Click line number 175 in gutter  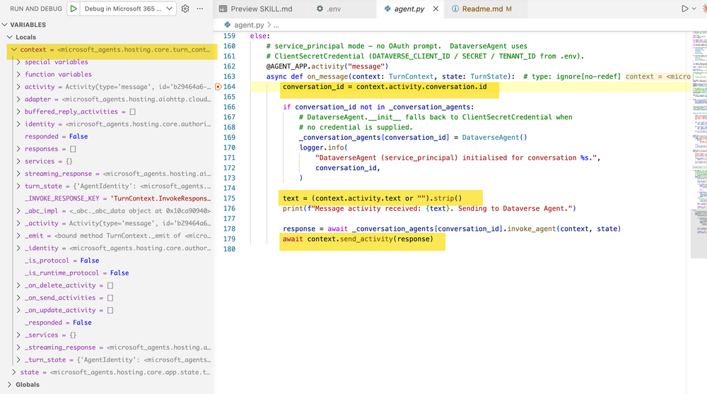coord(230,198)
